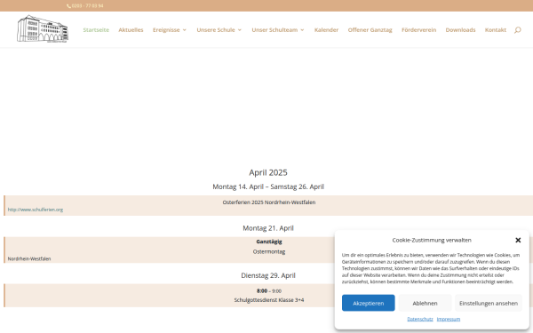Expand the Ereignisse menu
Viewport: 533px width, 333px height.
(170, 30)
